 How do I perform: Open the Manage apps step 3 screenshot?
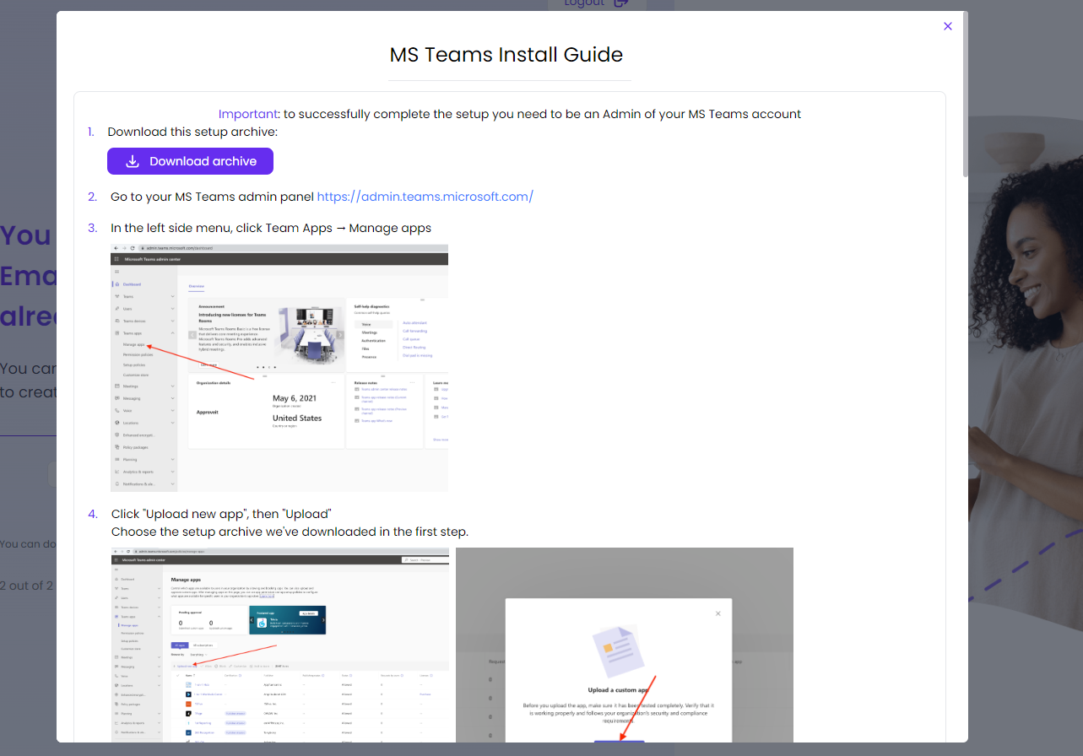(x=279, y=368)
